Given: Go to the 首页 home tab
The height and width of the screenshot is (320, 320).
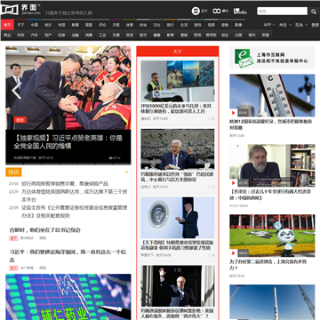Looking at the screenshot, I should point(7,25).
